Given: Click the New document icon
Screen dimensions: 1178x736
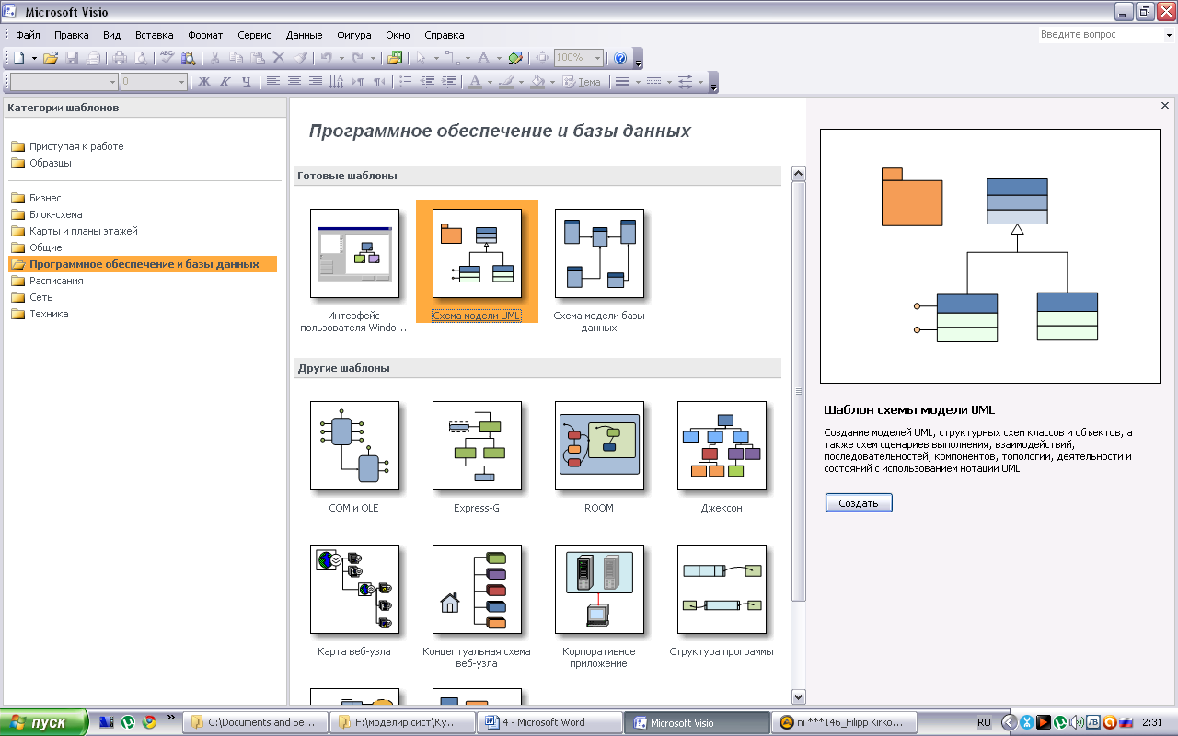Looking at the screenshot, I should (18, 58).
